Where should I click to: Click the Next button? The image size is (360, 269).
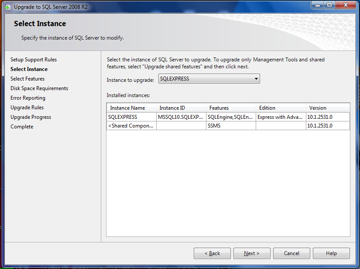click(252, 253)
